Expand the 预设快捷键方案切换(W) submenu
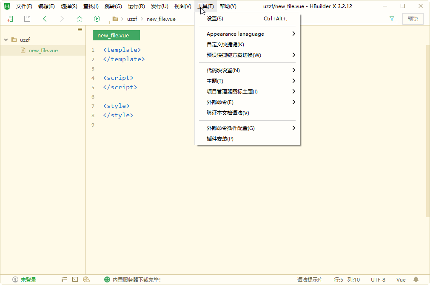430x285 pixels. [x=247, y=55]
